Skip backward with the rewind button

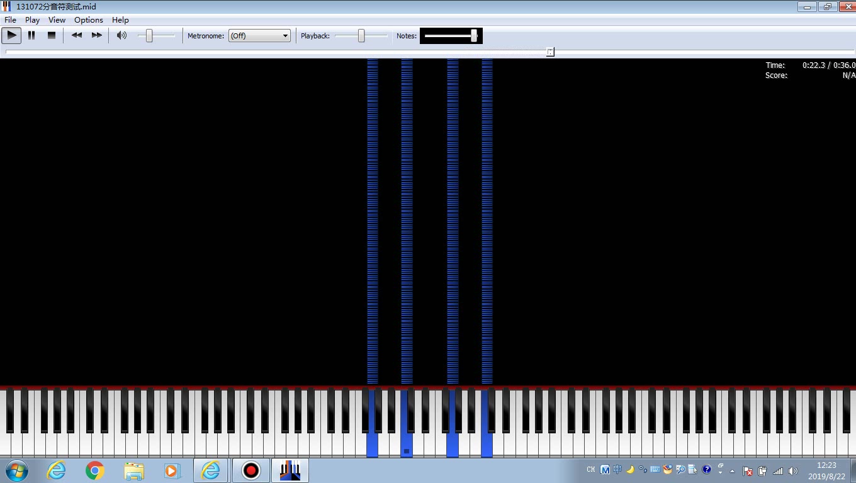coord(77,35)
